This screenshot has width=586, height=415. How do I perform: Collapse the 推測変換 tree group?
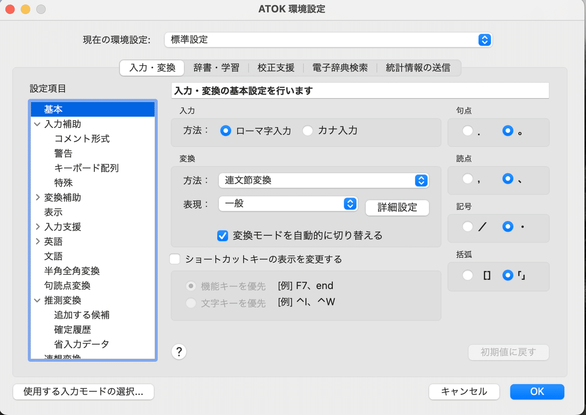click(x=37, y=300)
